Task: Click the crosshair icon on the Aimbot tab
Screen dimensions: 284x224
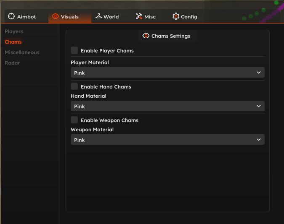Action: pyautogui.click(x=11, y=16)
